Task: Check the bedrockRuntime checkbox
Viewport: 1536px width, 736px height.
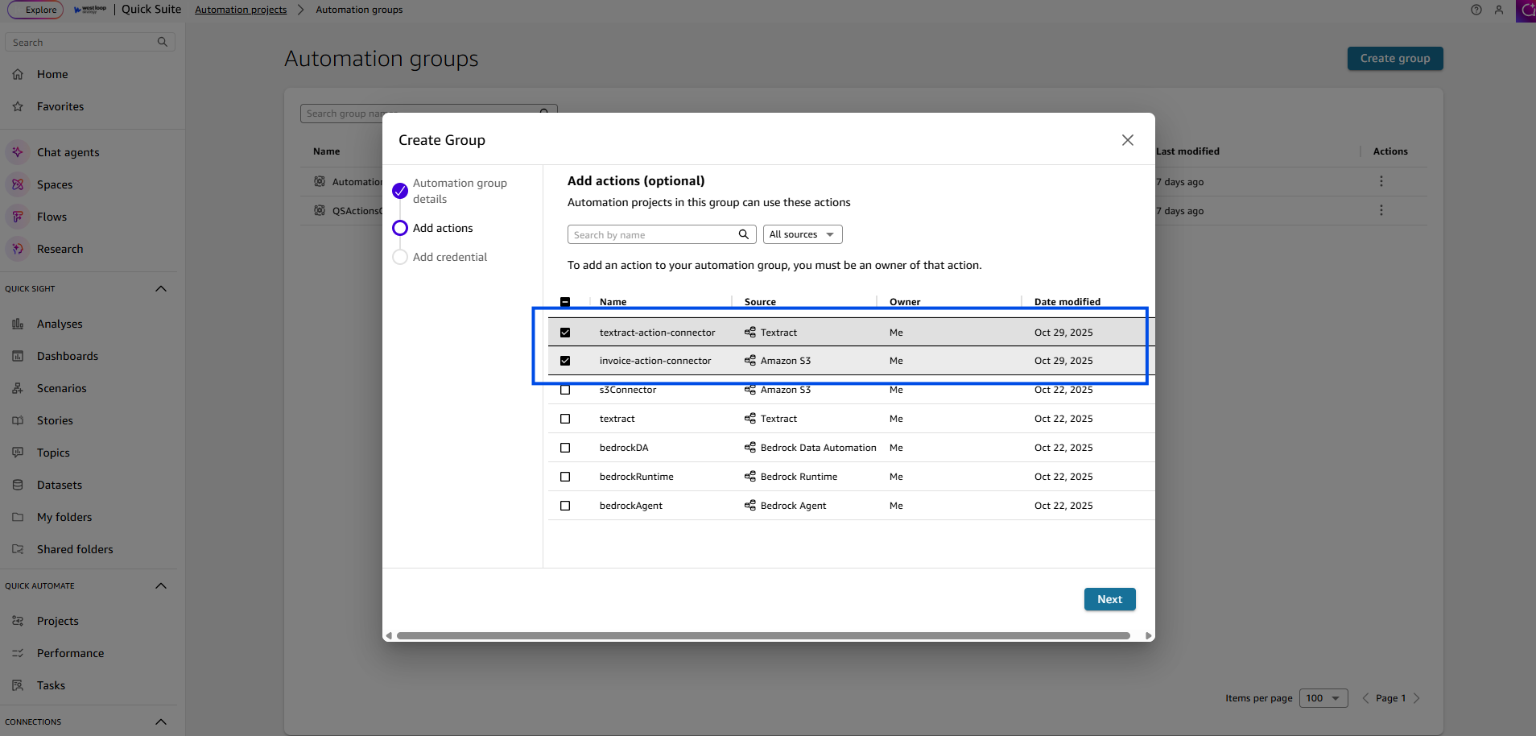Action: pos(565,477)
